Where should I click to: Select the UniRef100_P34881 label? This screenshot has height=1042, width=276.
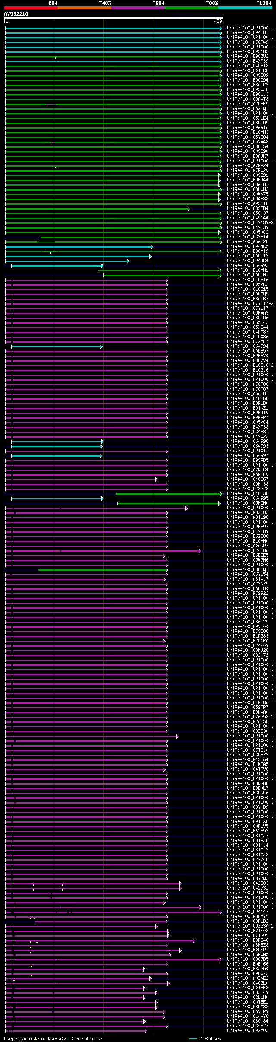[248, 432]
